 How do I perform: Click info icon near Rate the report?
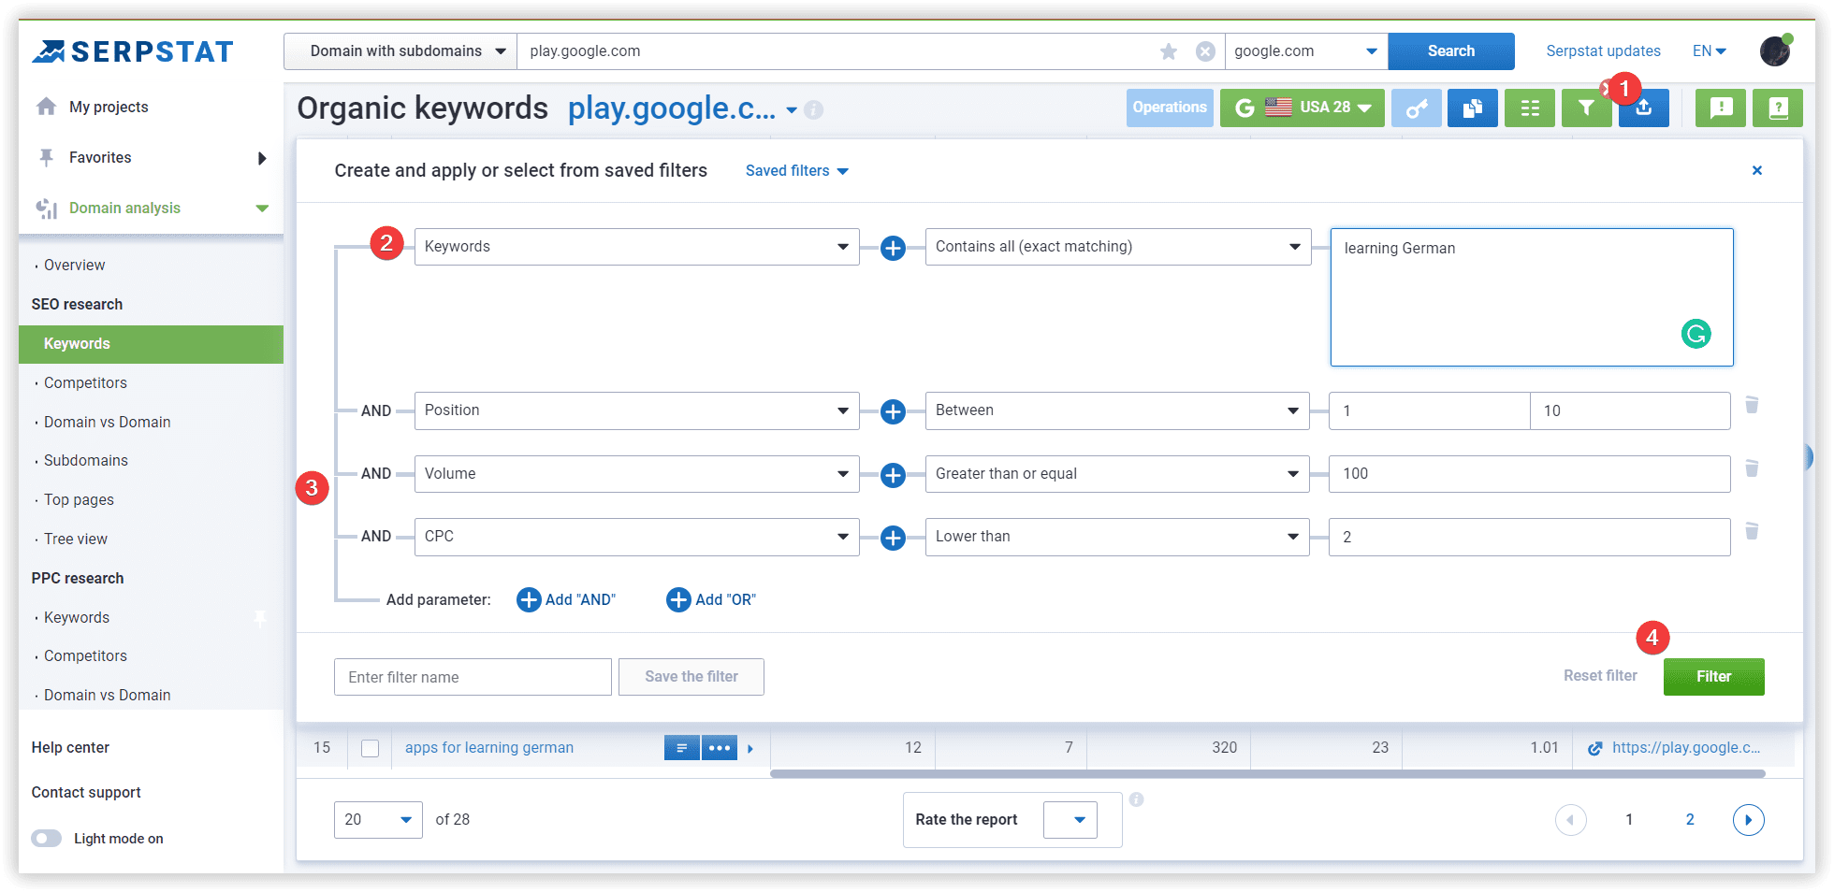(x=1136, y=799)
